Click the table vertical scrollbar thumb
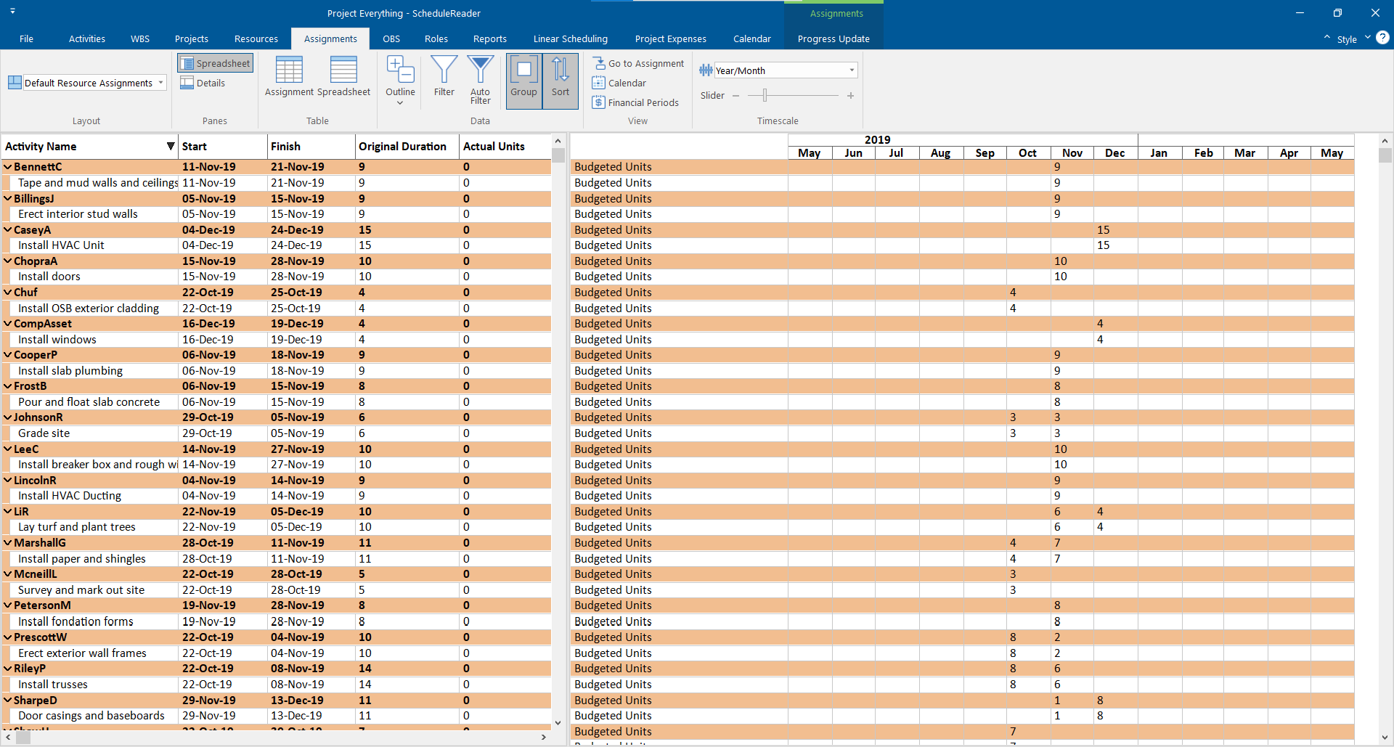This screenshot has height=747, width=1394. coord(558,155)
